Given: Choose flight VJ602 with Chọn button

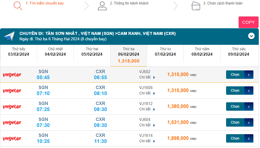Looking at the screenshot, I should pos(235,75).
